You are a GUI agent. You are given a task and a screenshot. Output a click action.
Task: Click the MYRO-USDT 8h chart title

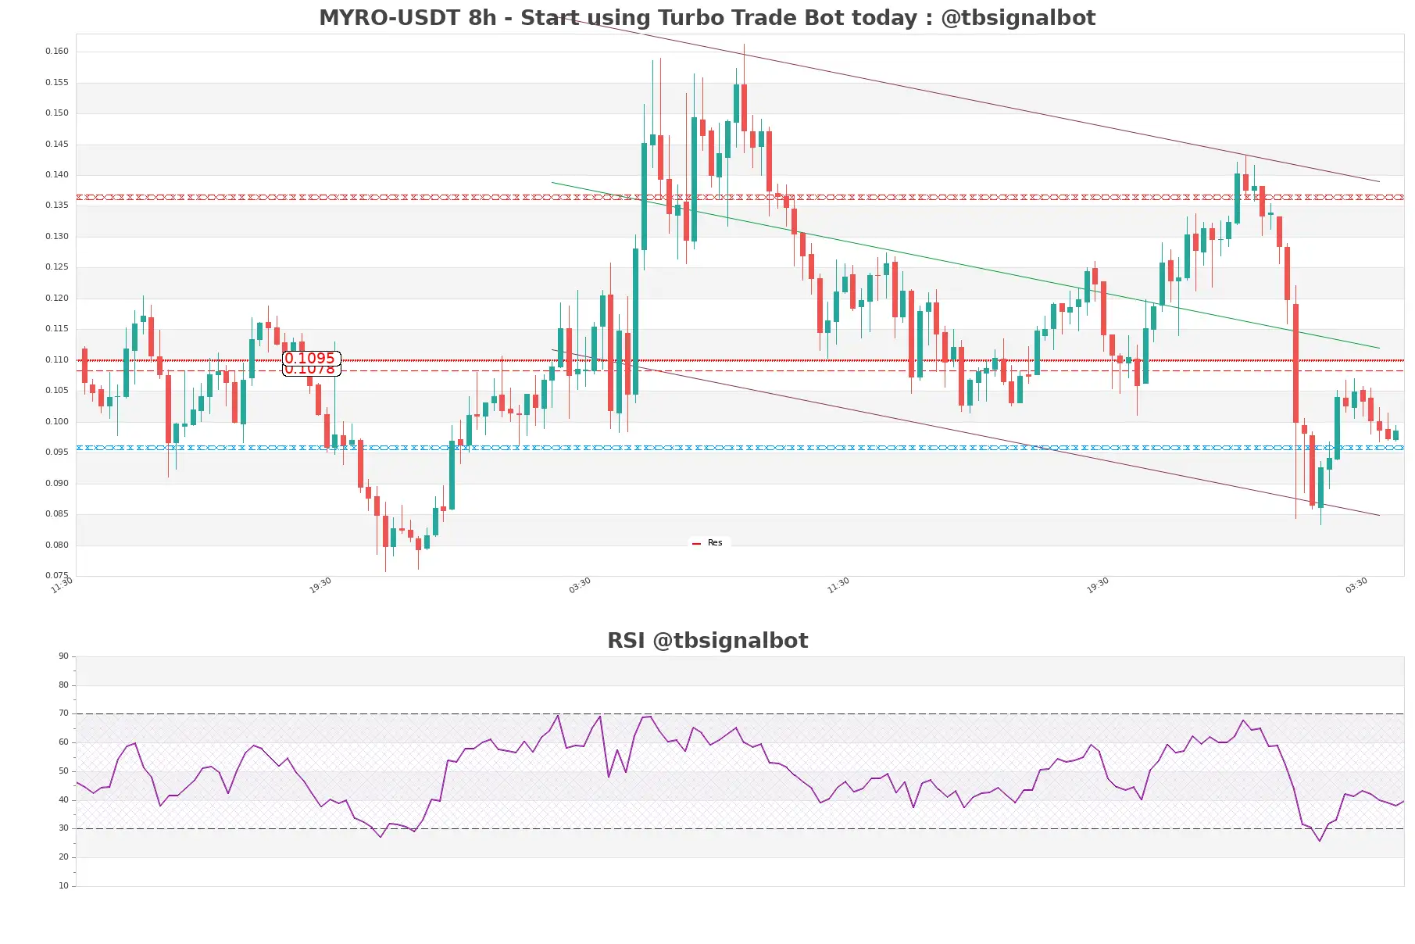(707, 17)
